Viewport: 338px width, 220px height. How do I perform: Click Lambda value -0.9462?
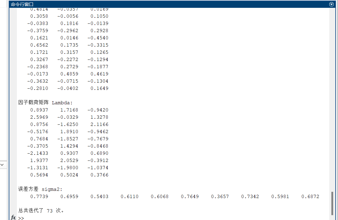[98, 132]
